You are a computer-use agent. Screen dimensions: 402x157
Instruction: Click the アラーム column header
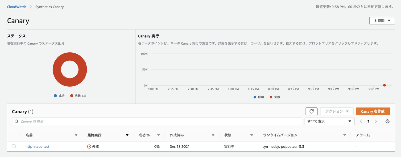(363, 135)
